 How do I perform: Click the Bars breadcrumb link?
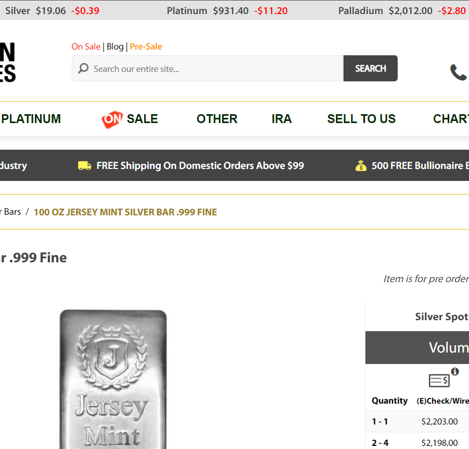coord(11,212)
